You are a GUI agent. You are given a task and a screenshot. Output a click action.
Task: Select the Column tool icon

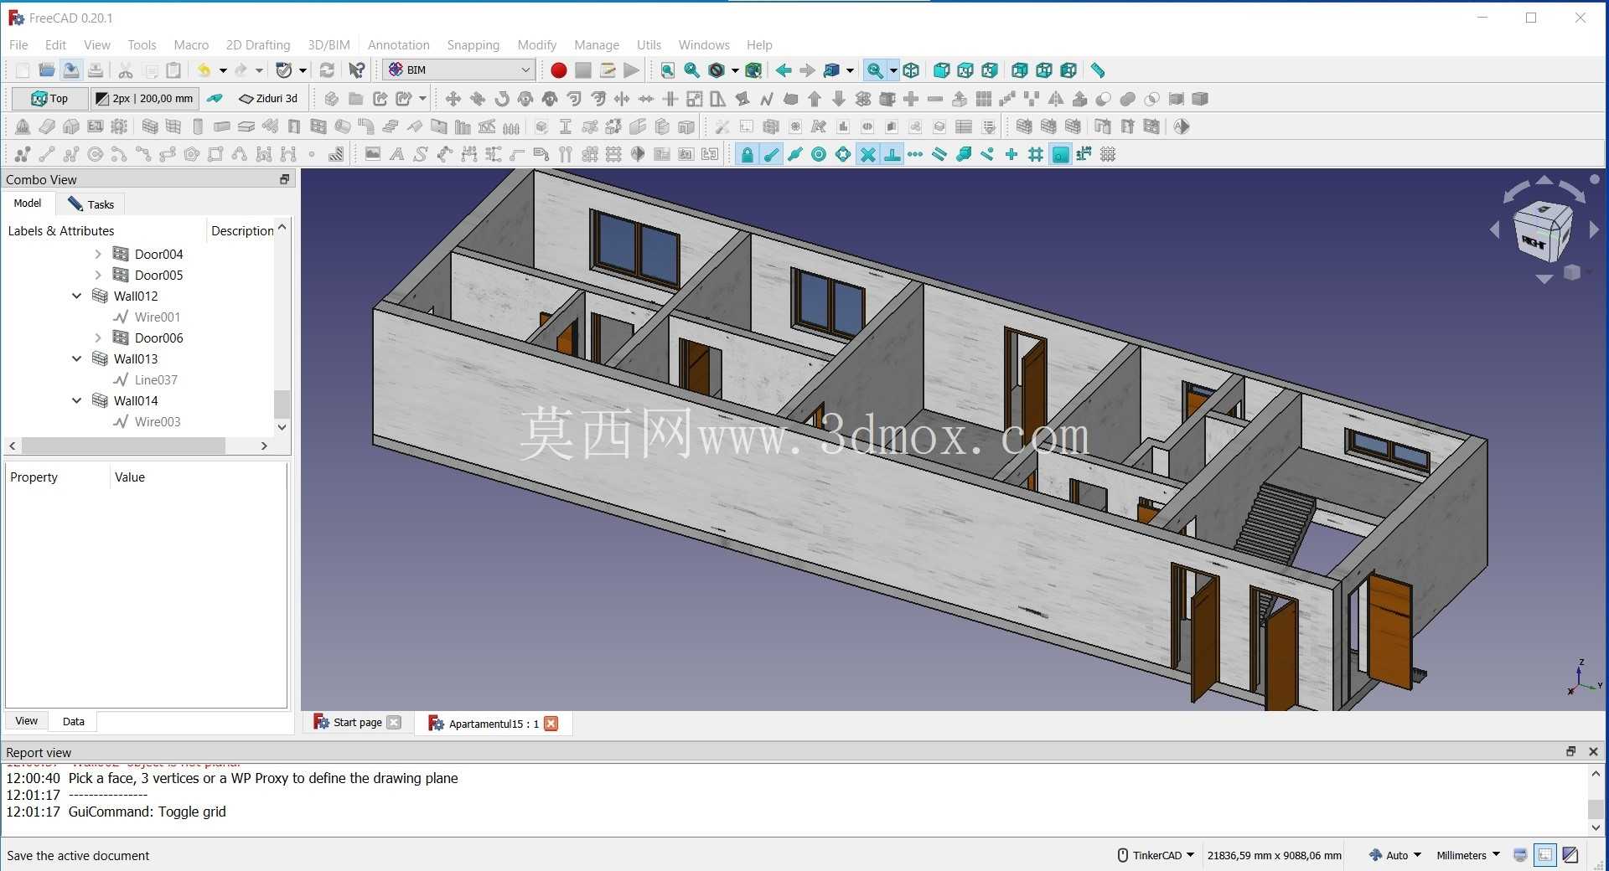[x=198, y=126]
